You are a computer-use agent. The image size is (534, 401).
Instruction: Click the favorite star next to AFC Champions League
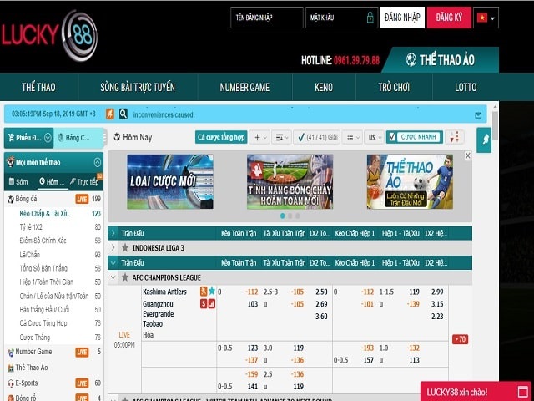[125, 277]
